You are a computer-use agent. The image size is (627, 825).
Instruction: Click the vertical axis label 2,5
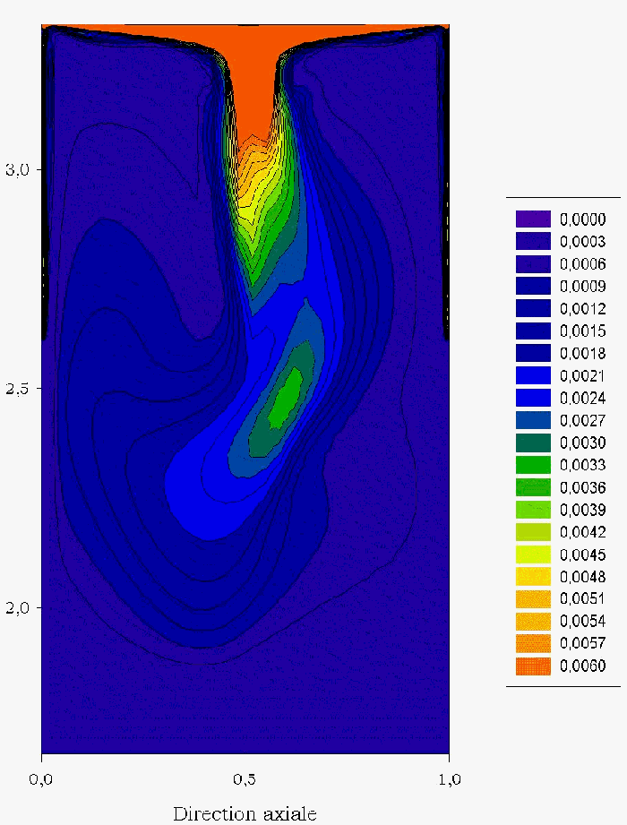16,389
